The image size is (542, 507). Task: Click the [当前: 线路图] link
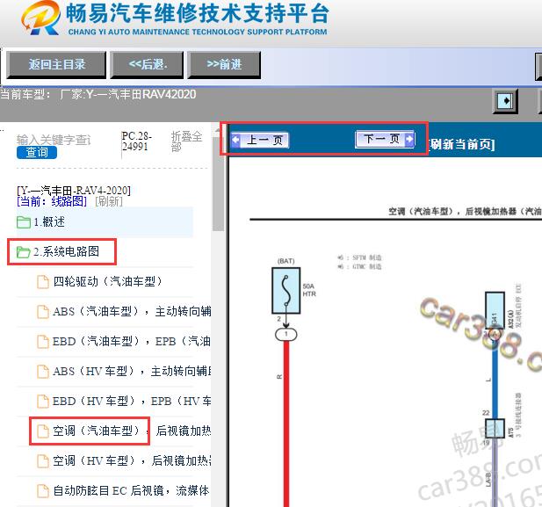[x=52, y=201]
